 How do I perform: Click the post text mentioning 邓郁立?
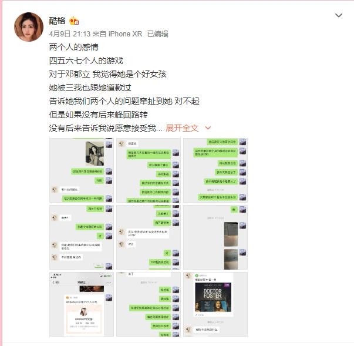(107, 74)
